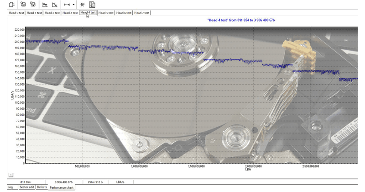Switch to the Sector edit tab
The width and height of the screenshot is (365, 192).
[x=27, y=187]
